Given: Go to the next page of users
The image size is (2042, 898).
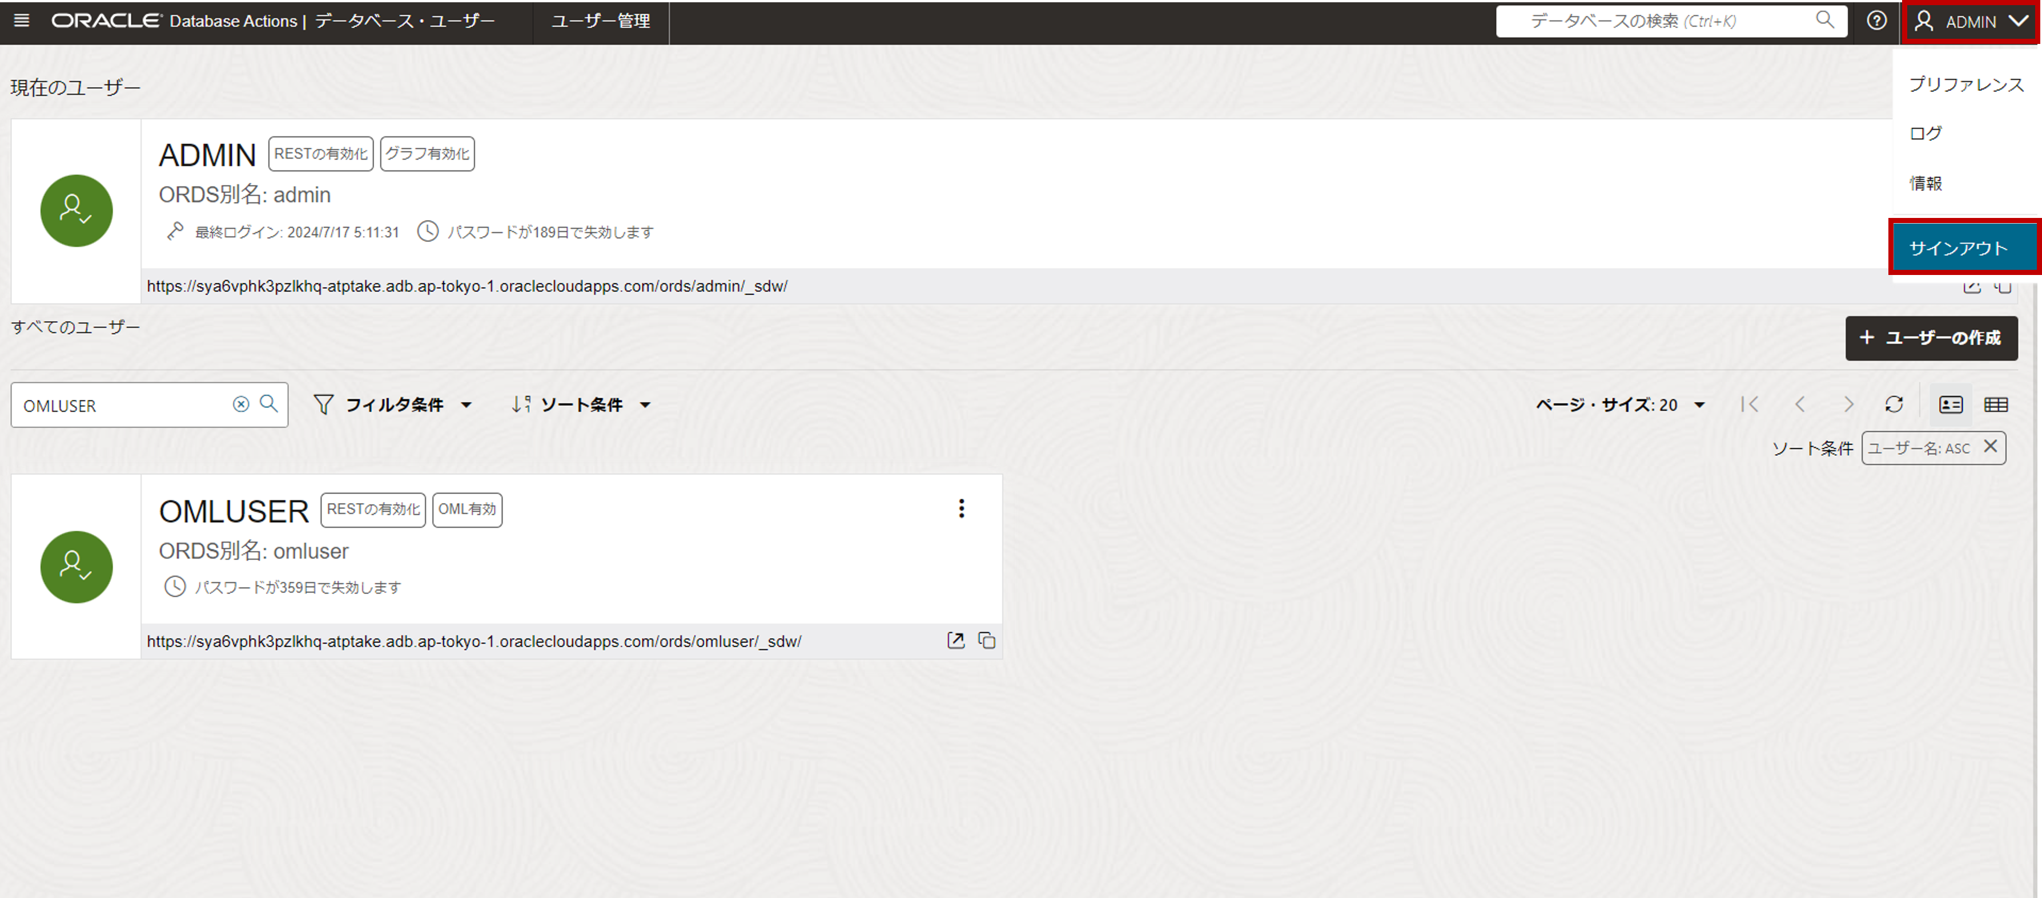Looking at the screenshot, I should coord(1848,404).
